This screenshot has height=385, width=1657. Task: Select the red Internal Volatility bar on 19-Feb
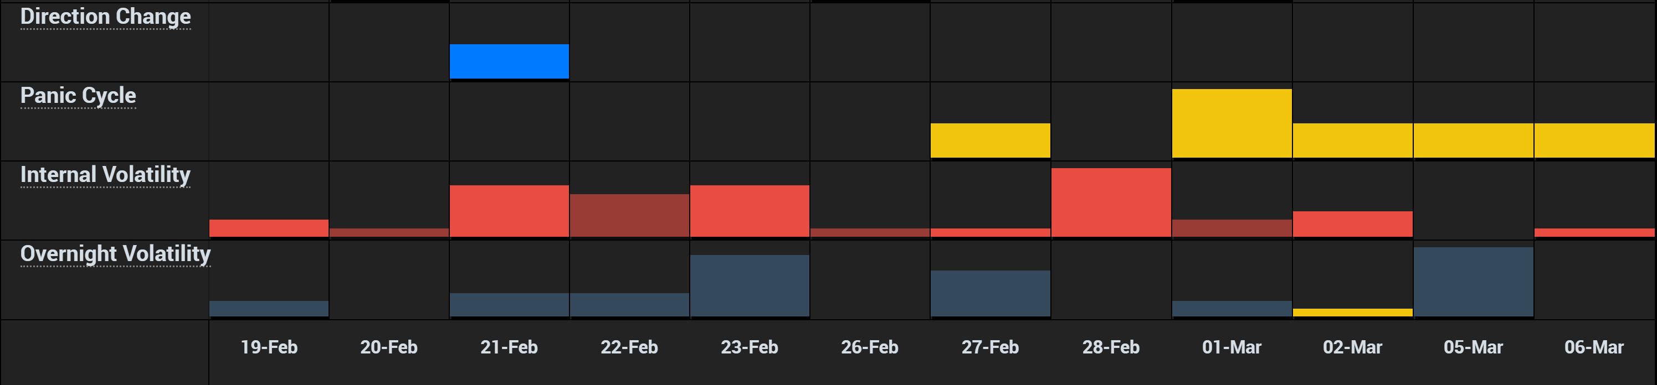tap(269, 228)
